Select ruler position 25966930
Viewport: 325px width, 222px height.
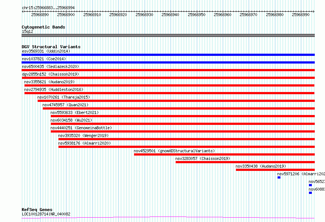[144, 15]
